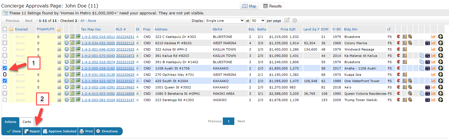Click the folder icon in the table header
The image size is (449, 139).
coord(11,29)
